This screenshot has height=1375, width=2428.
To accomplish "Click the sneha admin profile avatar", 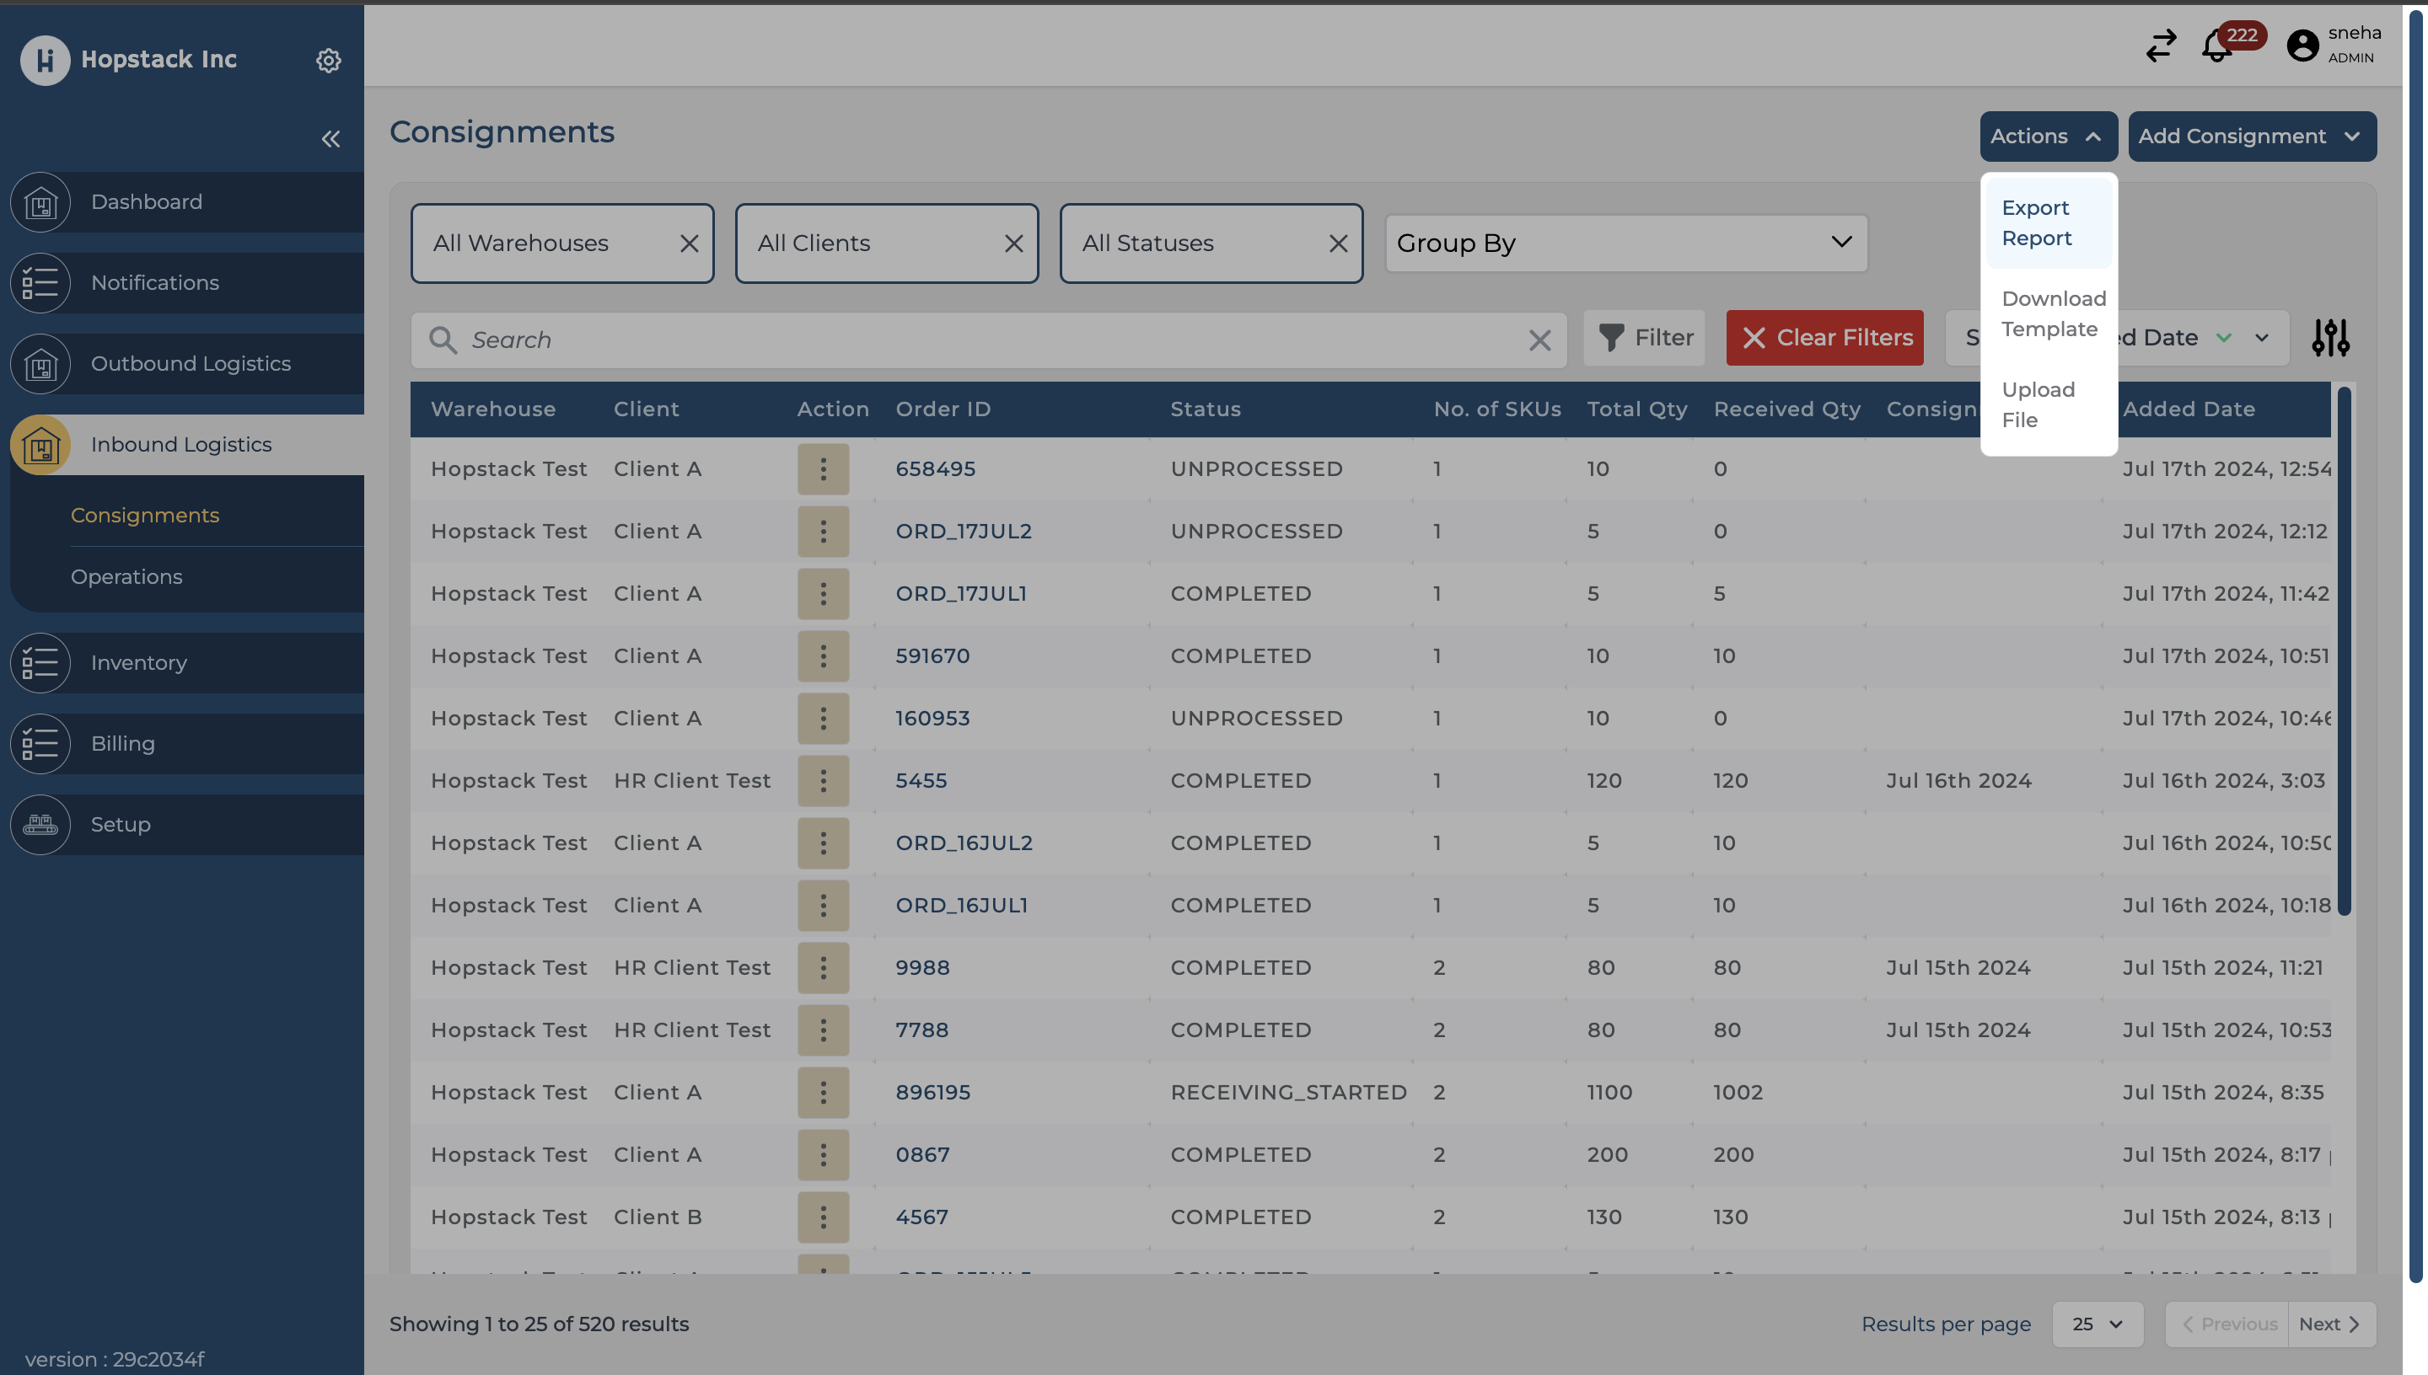I will coord(2302,45).
